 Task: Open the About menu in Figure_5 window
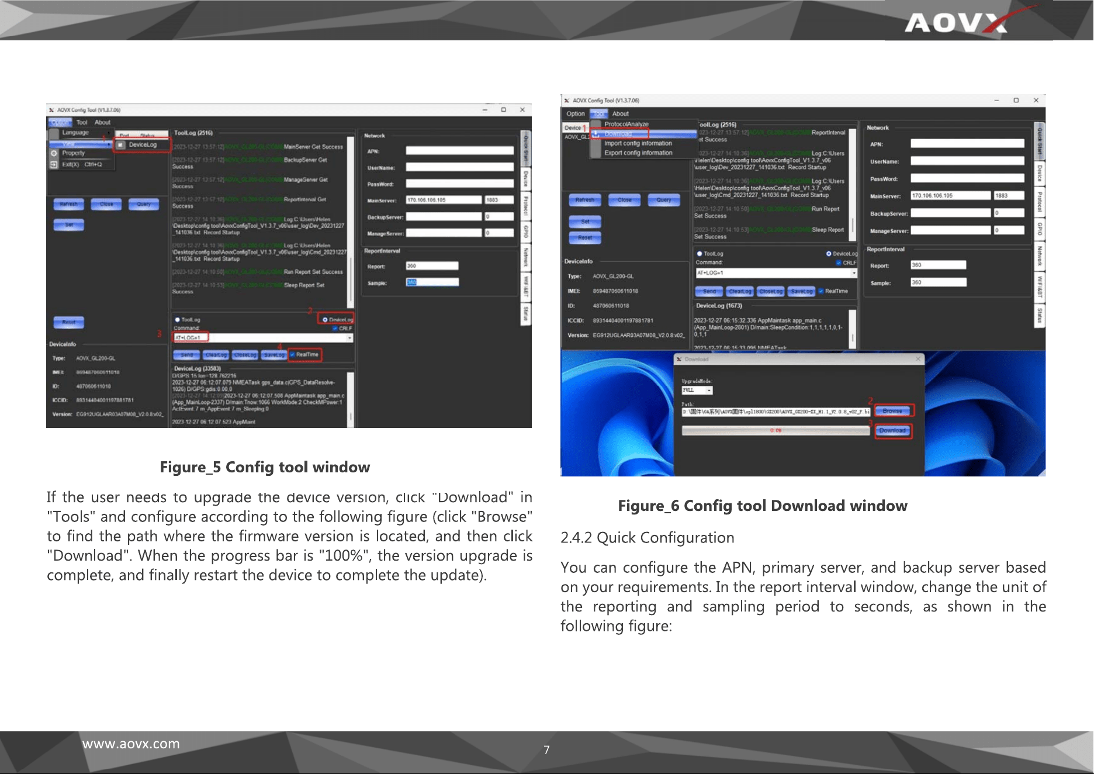point(103,122)
